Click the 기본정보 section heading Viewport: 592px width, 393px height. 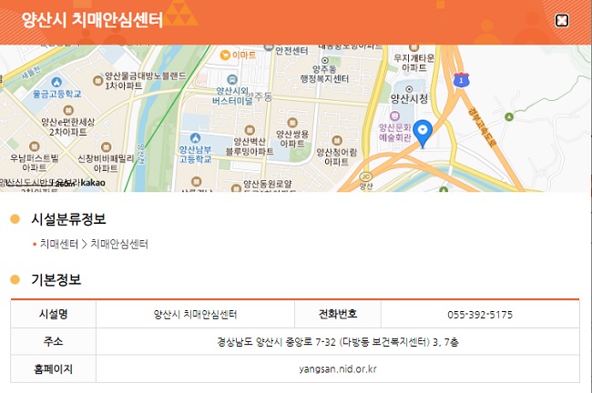(x=56, y=279)
